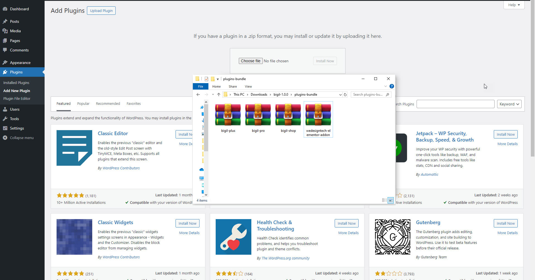Screen dimensions: 535x280
Task: Install the Gutenberg plugin
Action: [505, 223]
